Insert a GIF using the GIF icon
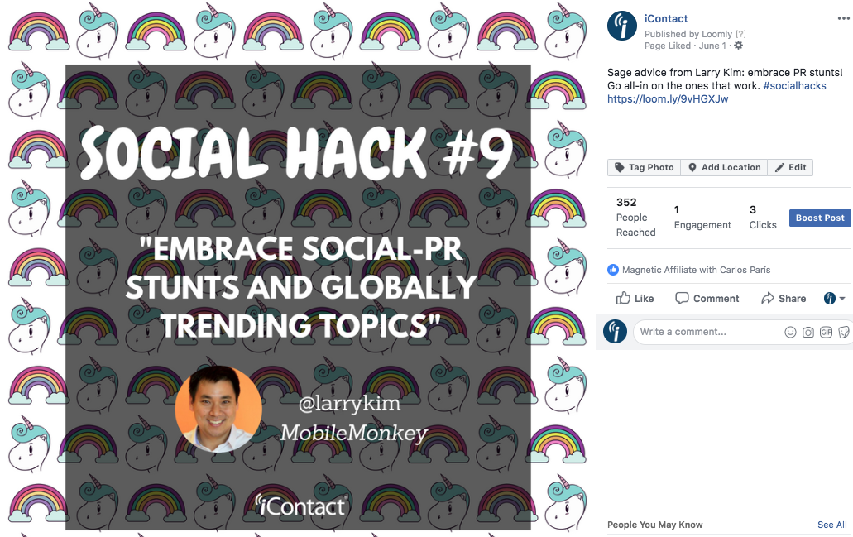 pyautogui.click(x=827, y=332)
